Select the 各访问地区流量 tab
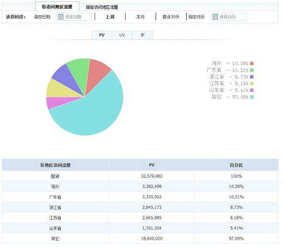This screenshot has width=283, height=247. 57,7
